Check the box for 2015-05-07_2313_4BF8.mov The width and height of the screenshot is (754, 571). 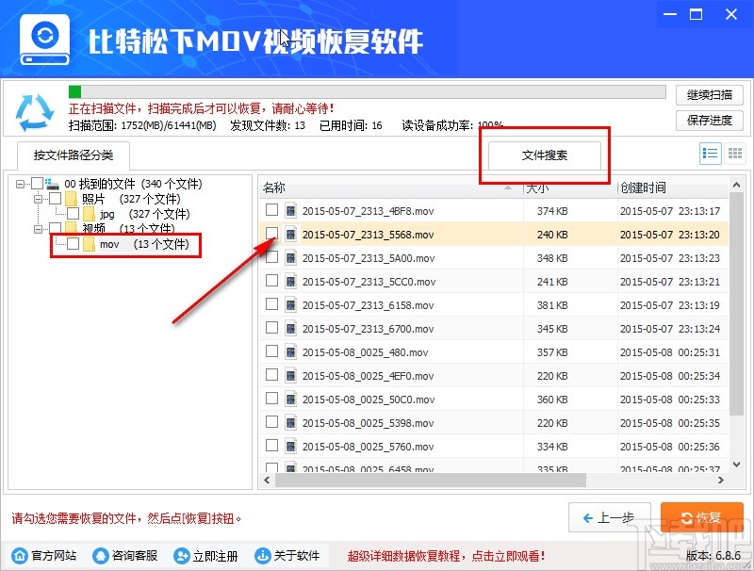271,209
